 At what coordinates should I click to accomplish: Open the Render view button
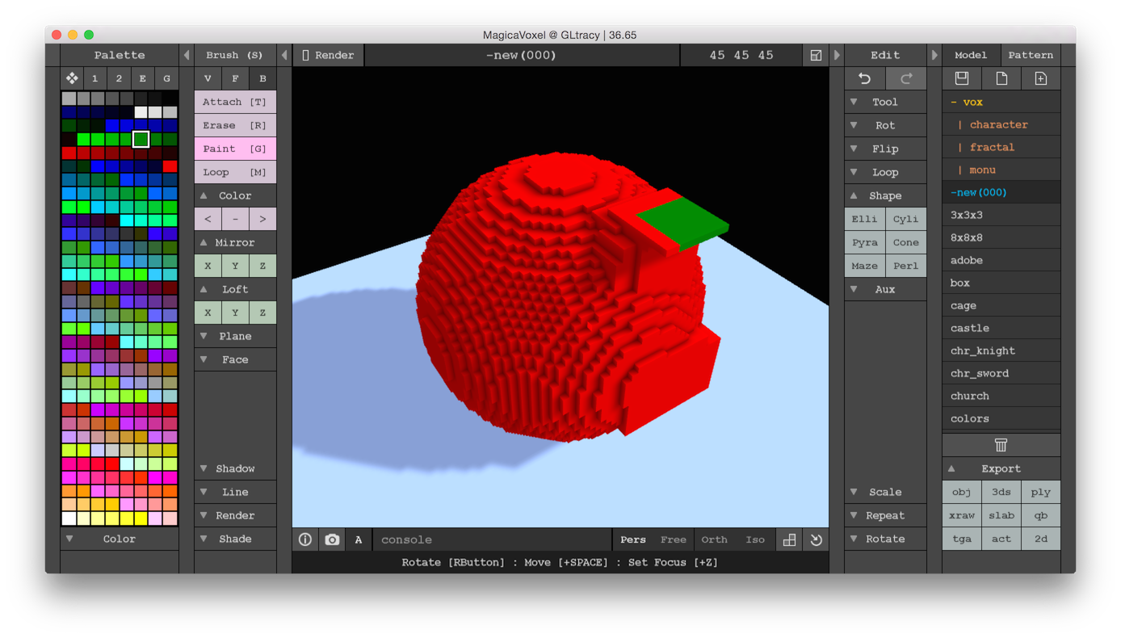click(328, 55)
